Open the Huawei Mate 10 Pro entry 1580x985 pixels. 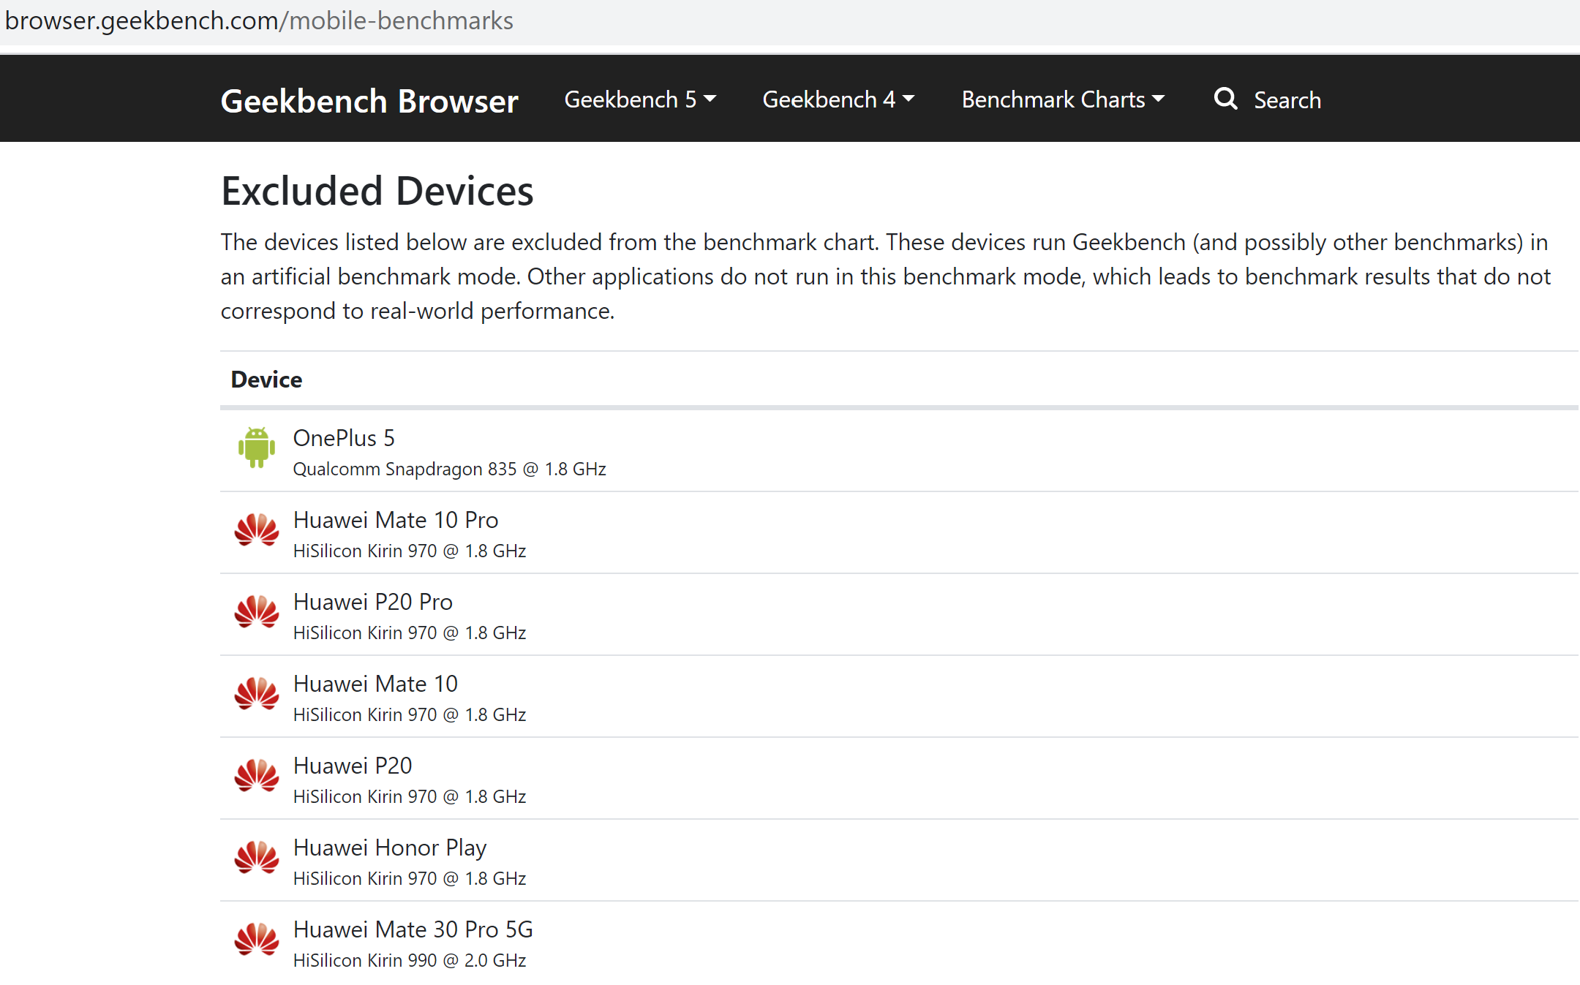[396, 520]
